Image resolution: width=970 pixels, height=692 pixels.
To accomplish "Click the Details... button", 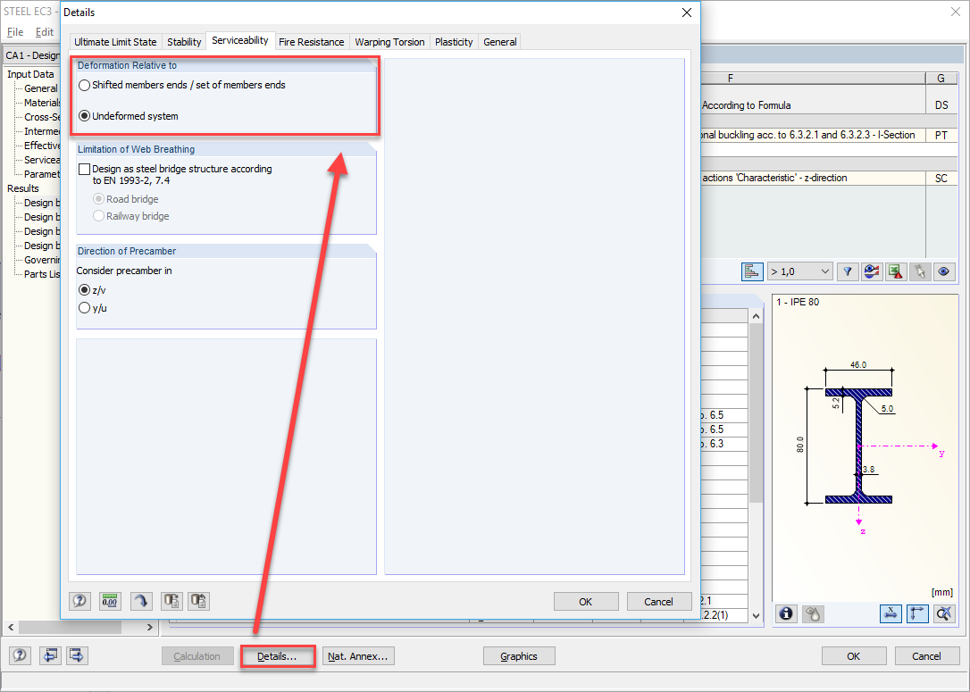I will [277, 656].
